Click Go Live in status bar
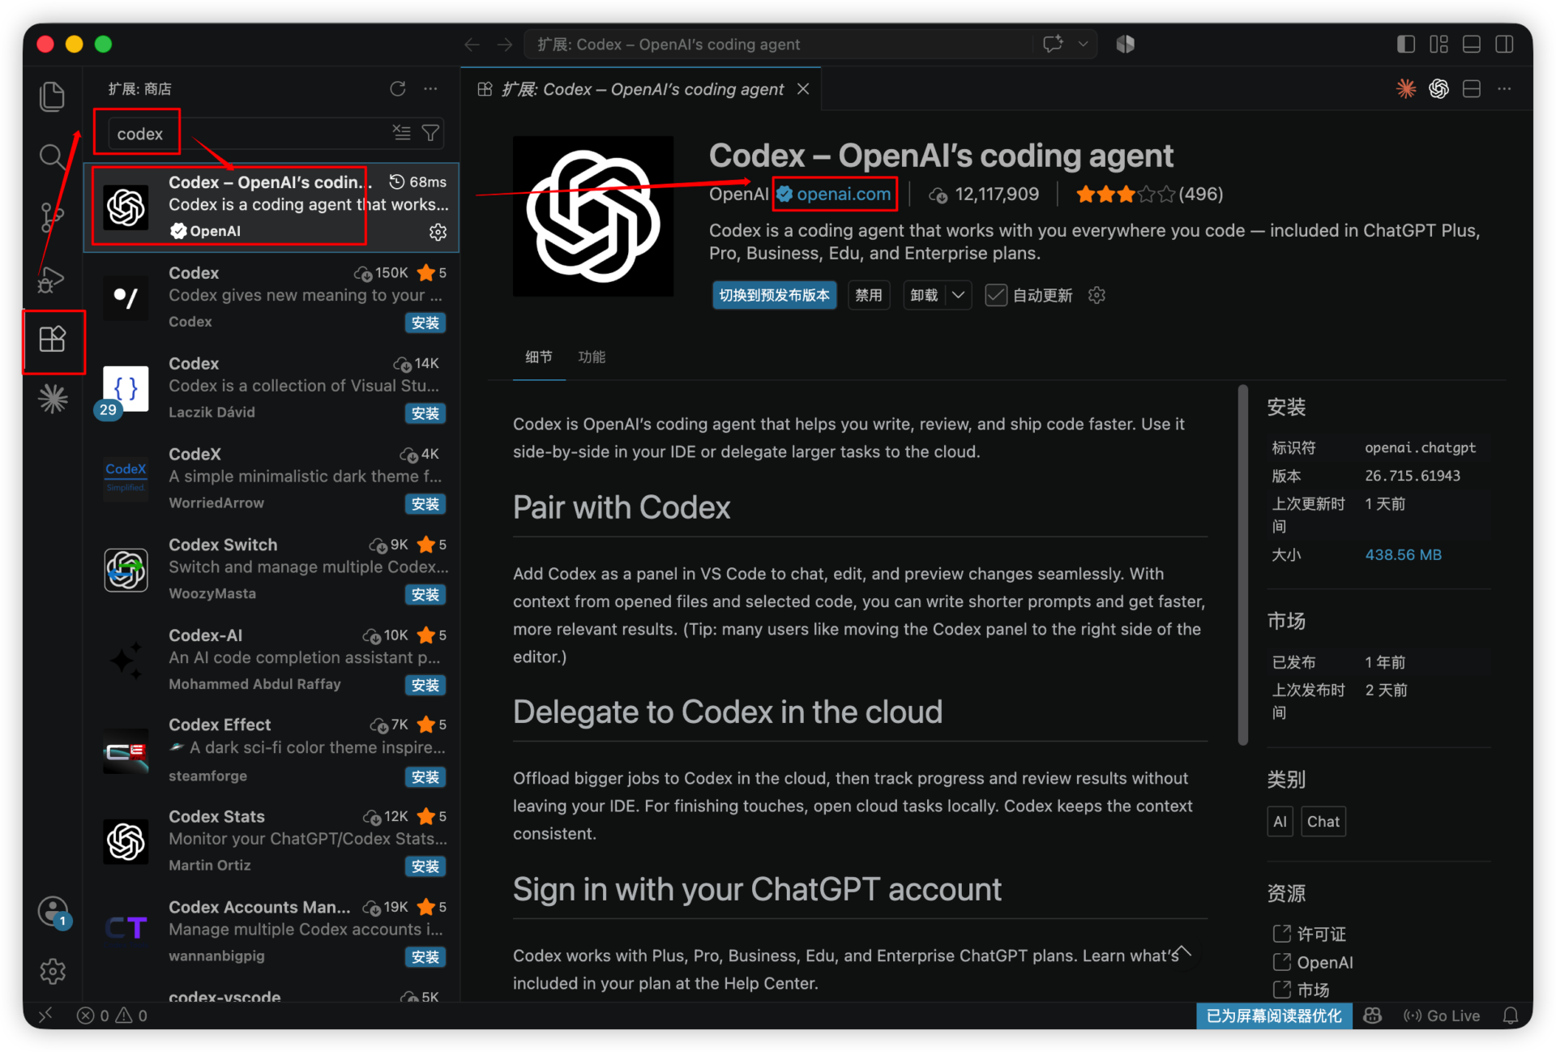 pos(1442,1016)
